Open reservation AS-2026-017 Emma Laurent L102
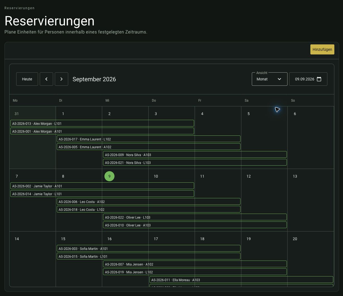This screenshot has width=343, height=296. pyautogui.click(x=149, y=139)
